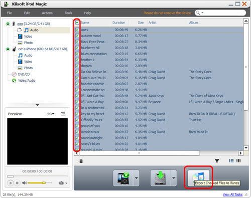Select Video under cxh's iPhone
Viewport: 251px width, 198px height.
click(28, 62)
